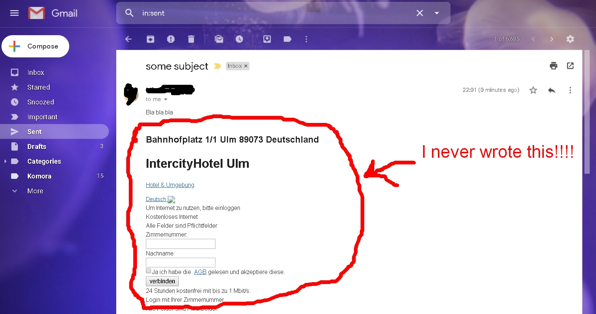Click the '22:01 (0 minutes ago)' timestamp
The height and width of the screenshot is (314, 596).
tap(491, 90)
